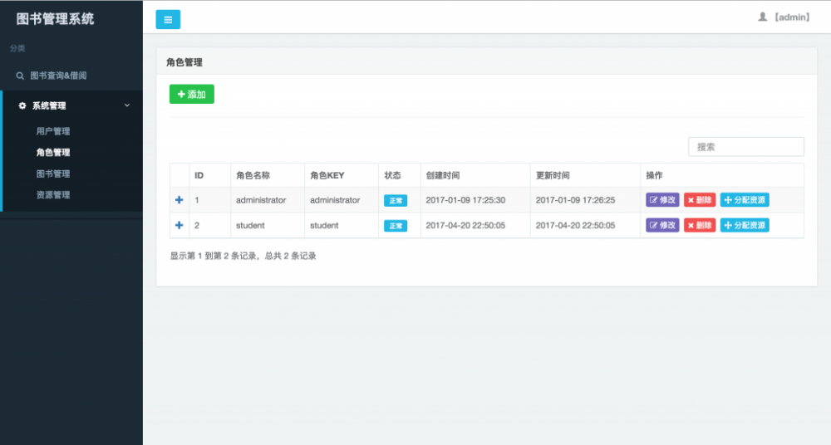Open 图书管理 in the sidebar
Screen dimensions: 831x445
pos(53,174)
